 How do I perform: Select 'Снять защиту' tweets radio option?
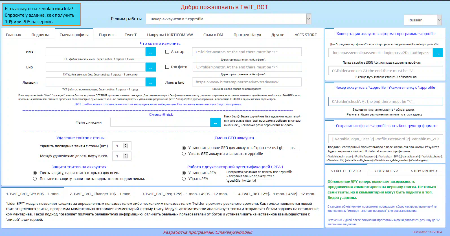(35, 173)
